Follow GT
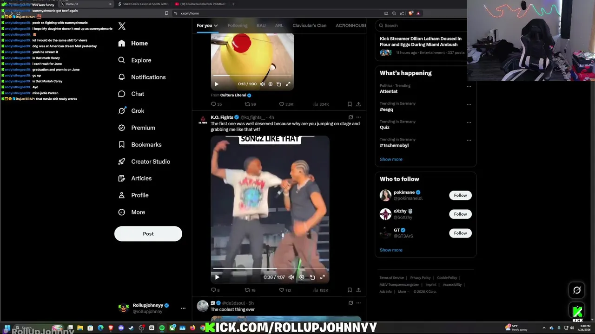The image size is (595, 334). (460, 233)
